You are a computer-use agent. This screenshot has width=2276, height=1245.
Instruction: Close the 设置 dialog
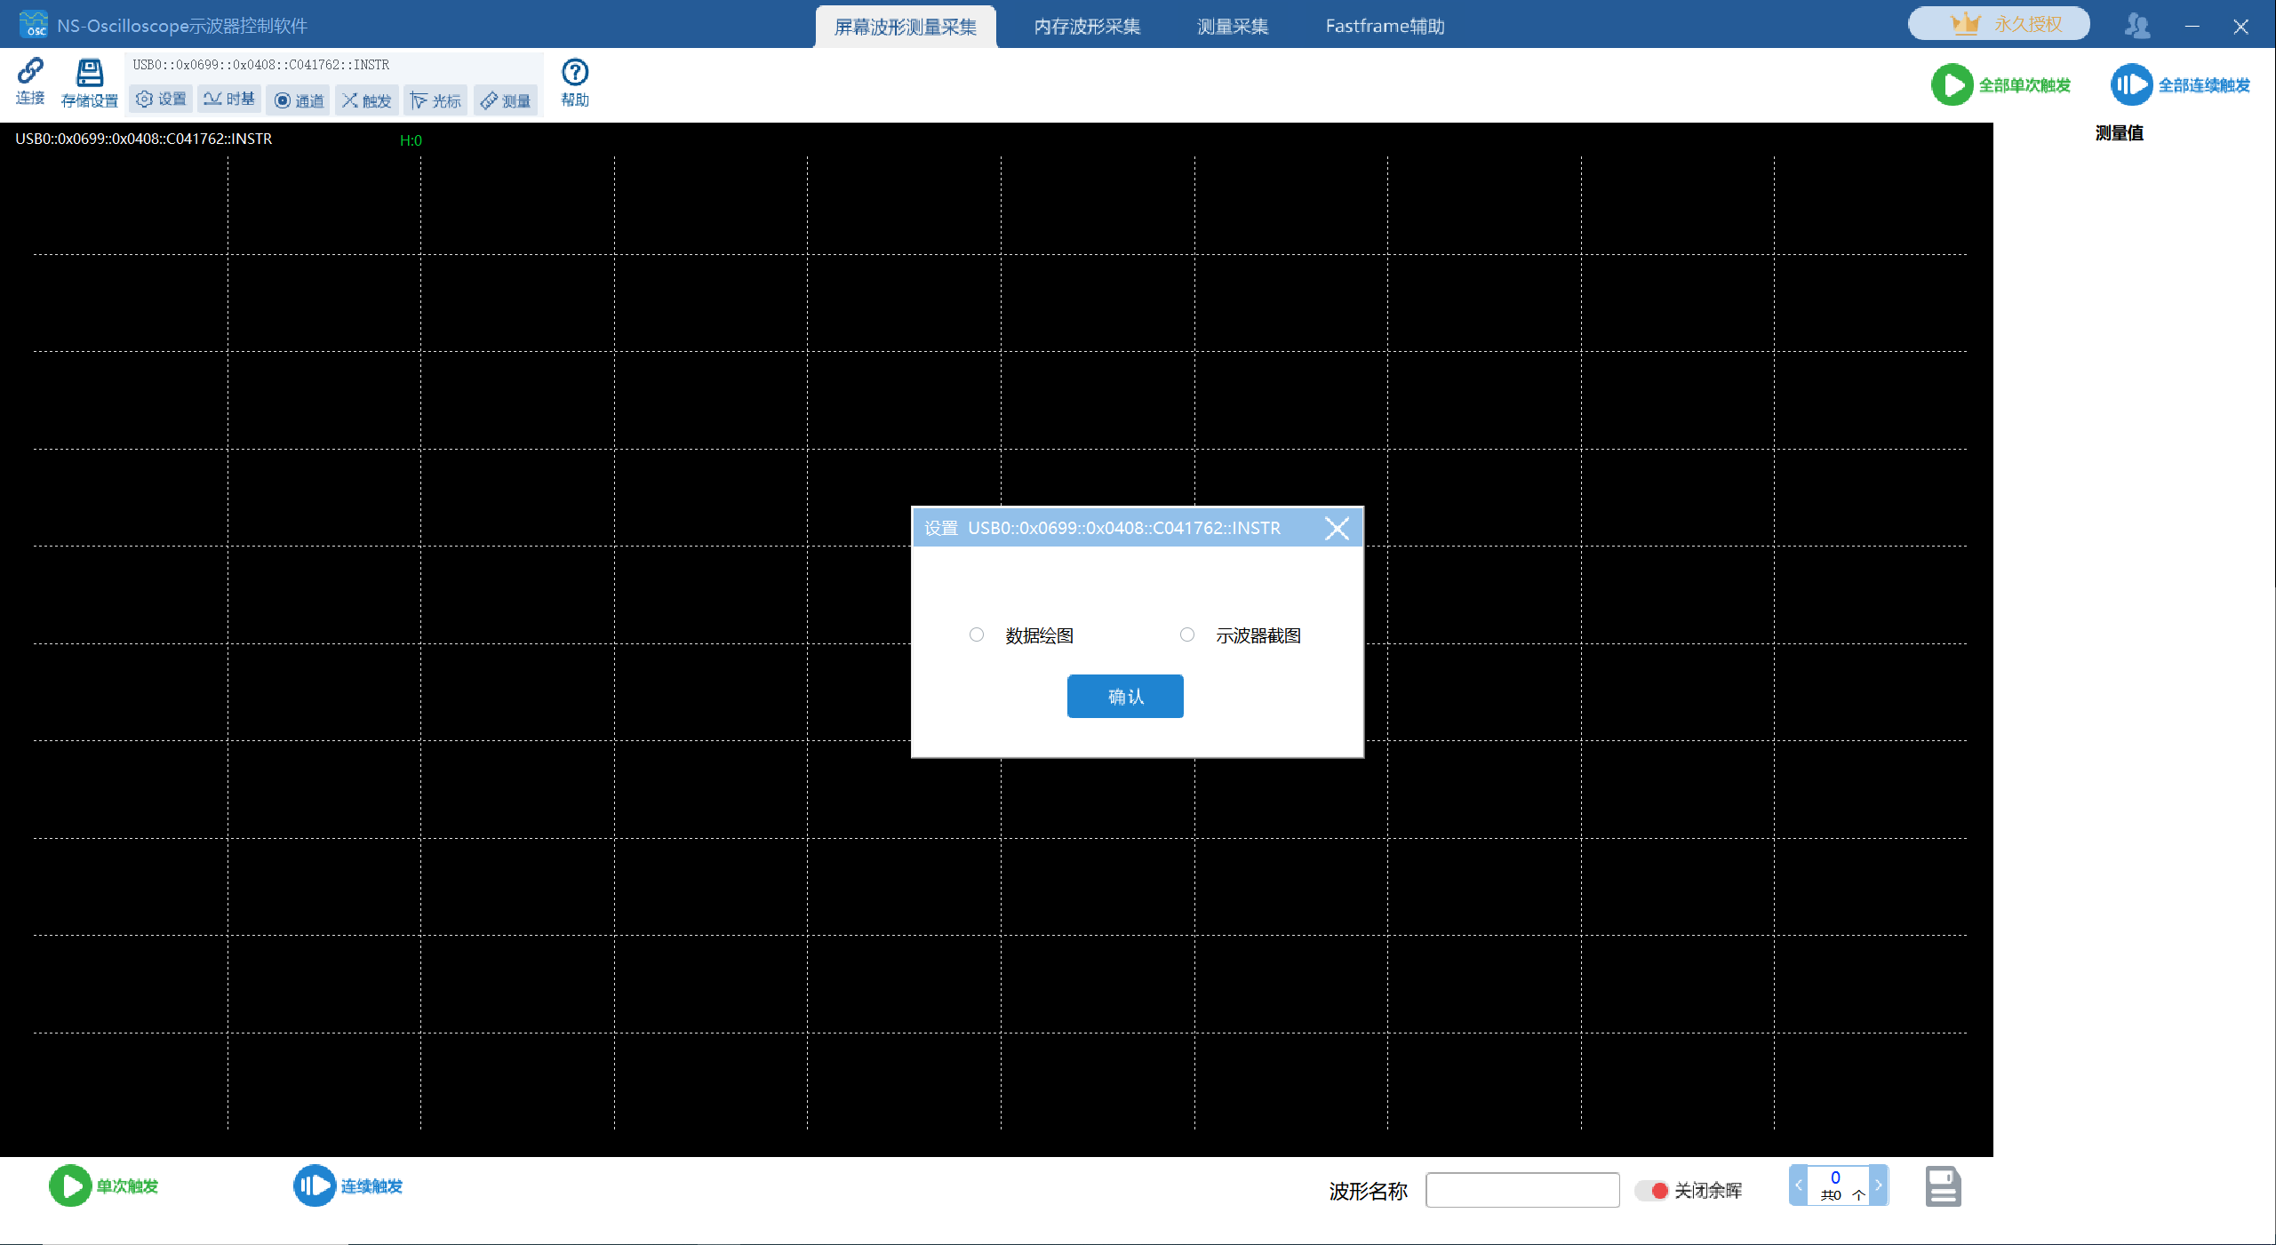1337,528
